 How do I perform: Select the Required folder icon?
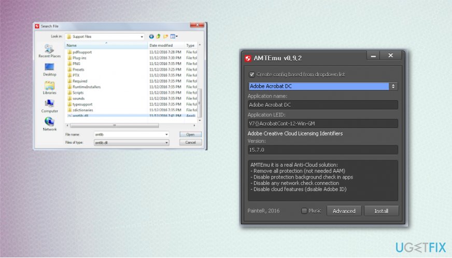tap(69, 81)
